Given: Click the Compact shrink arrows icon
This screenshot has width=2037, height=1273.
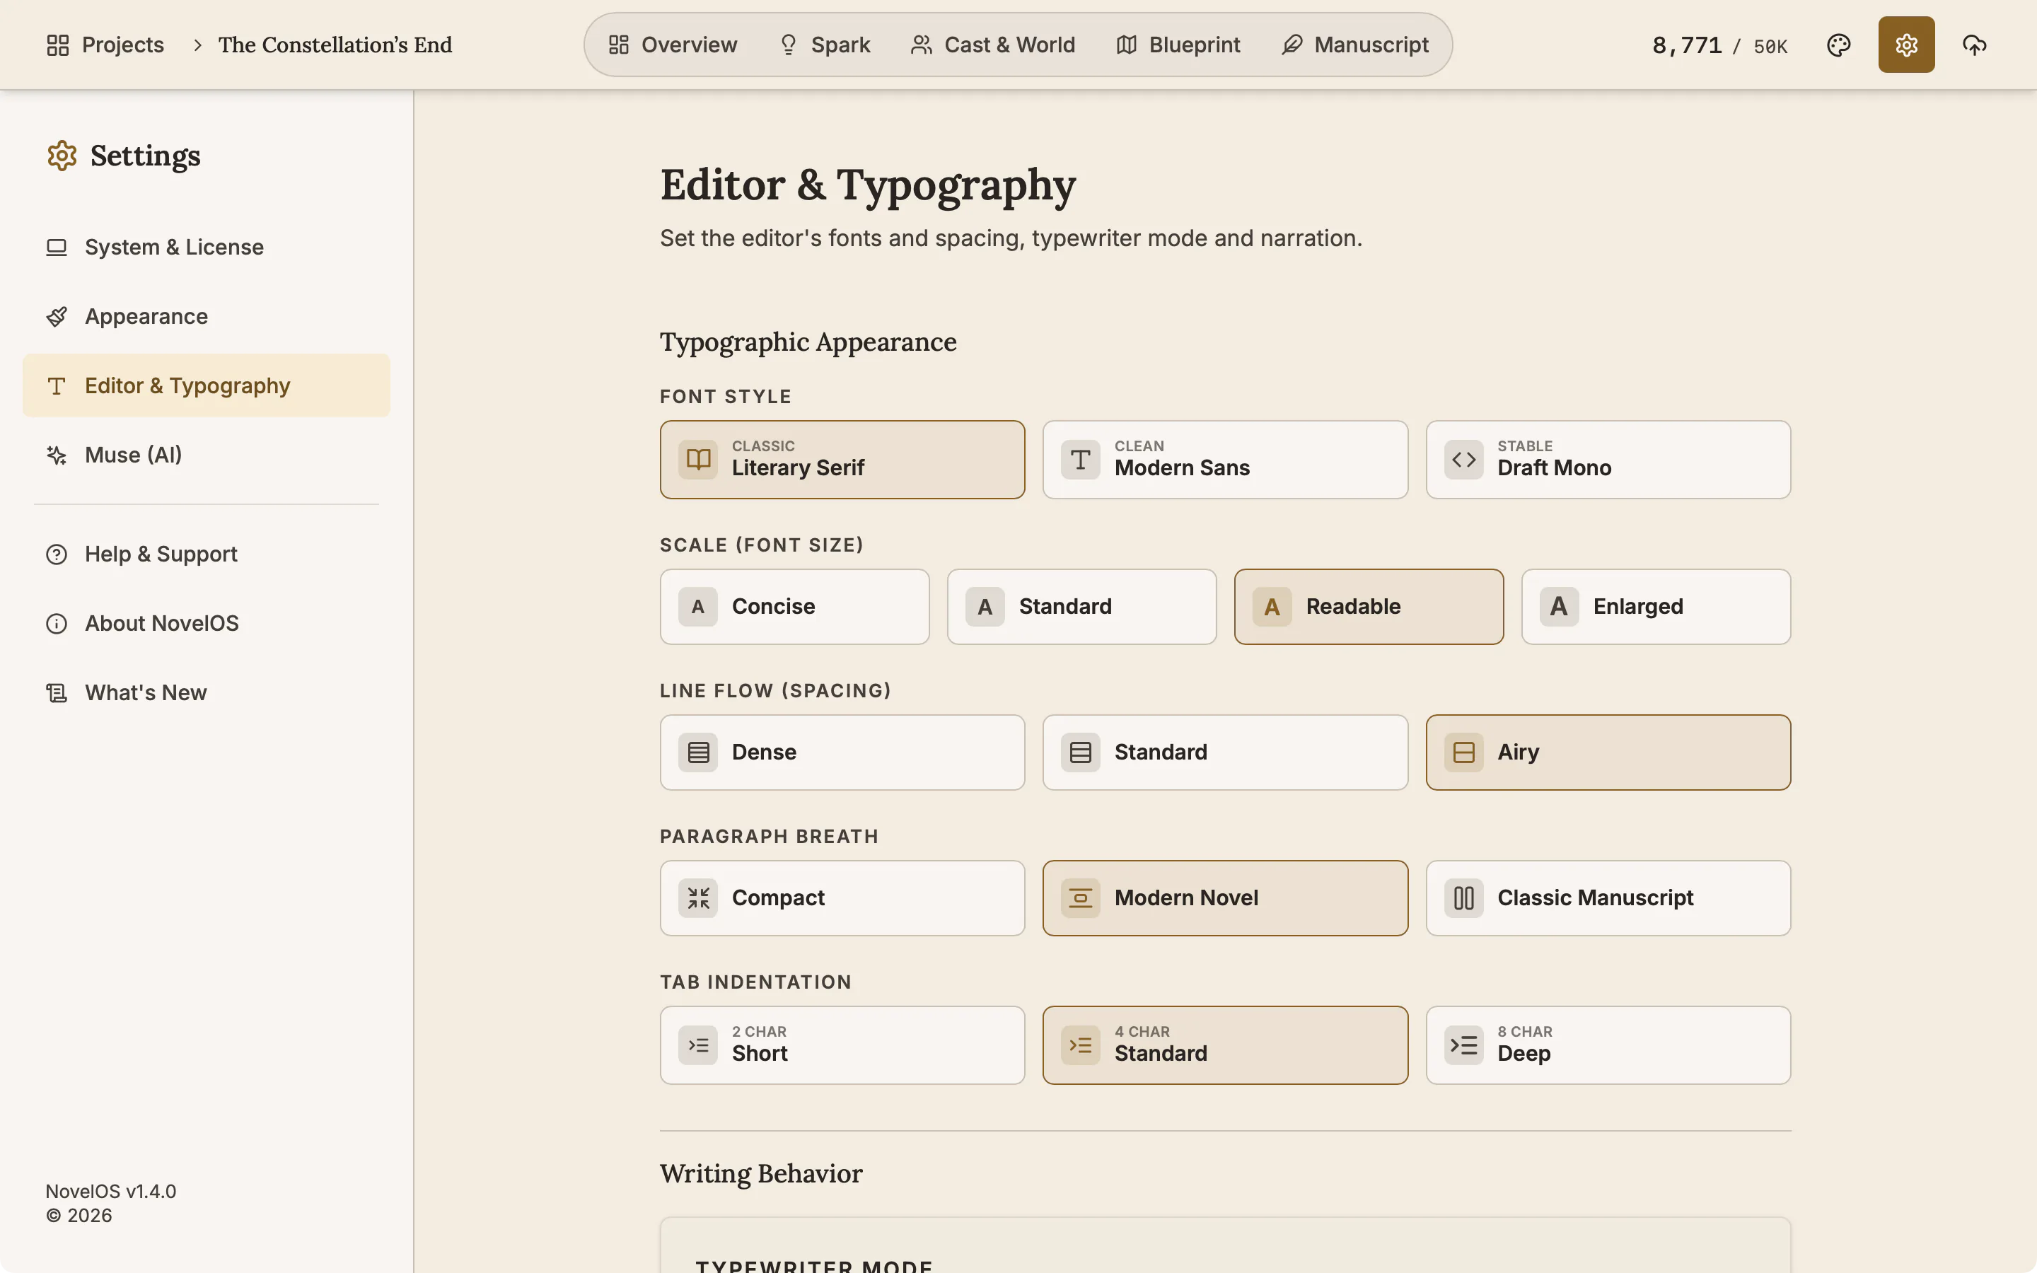Looking at the screenshot, I should pyautogui.click(x=698, y=897).
